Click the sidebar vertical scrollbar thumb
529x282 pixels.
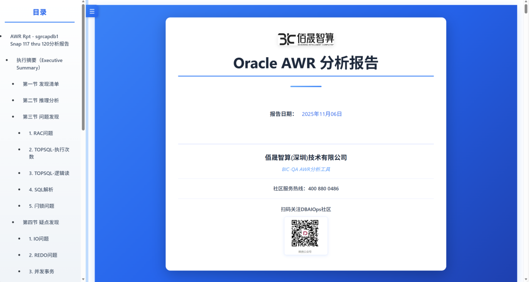(83, 67)
